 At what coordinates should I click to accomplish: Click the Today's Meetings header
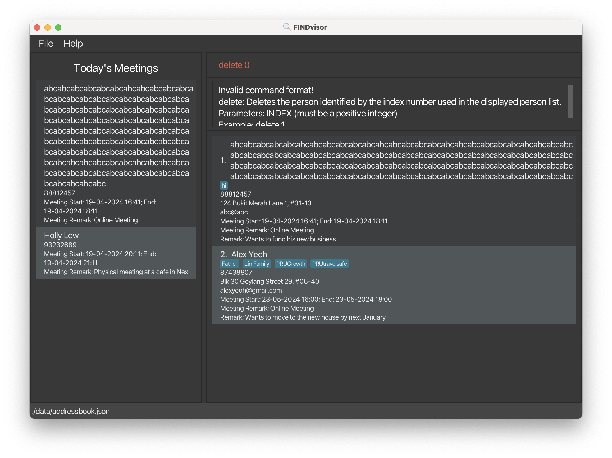[x=116, y=68]
